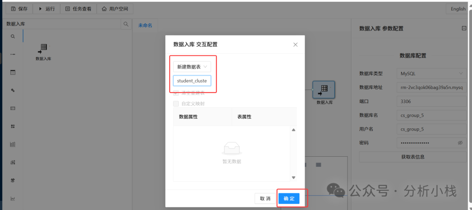Click the 数据库名 field showing cs_group_5
Image resolution: width=472 pixels, height=210 pixels.
click(x=432, y=115)
